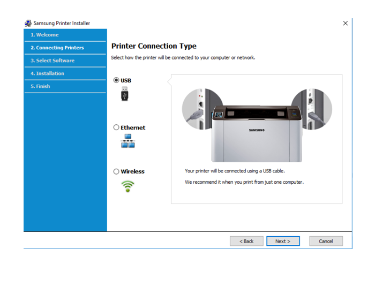This screenshot has height=286, width=375.
Task: Click the Samsung printer illustration
Action: [257, 134]
